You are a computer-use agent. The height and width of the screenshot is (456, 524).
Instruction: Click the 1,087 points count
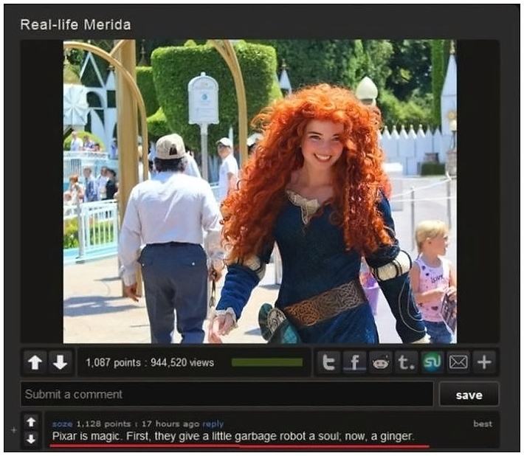[114, 363]
